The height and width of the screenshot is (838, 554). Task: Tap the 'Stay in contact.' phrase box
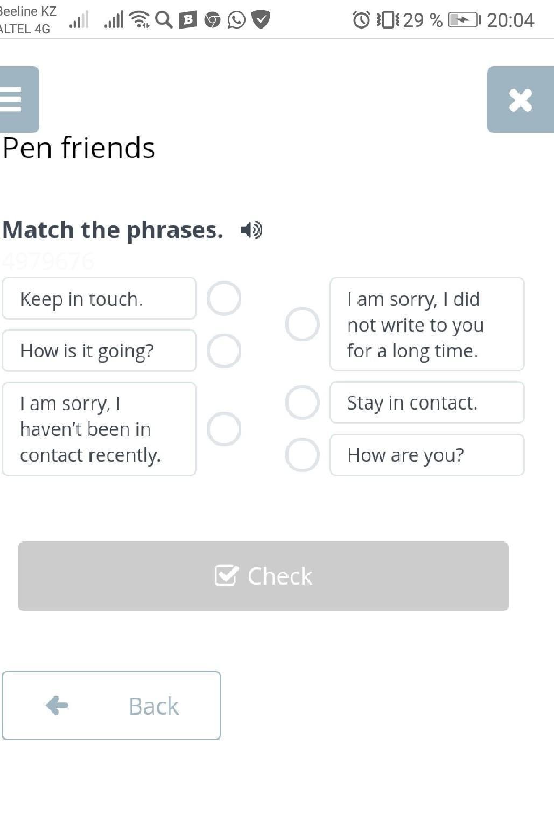426,403
